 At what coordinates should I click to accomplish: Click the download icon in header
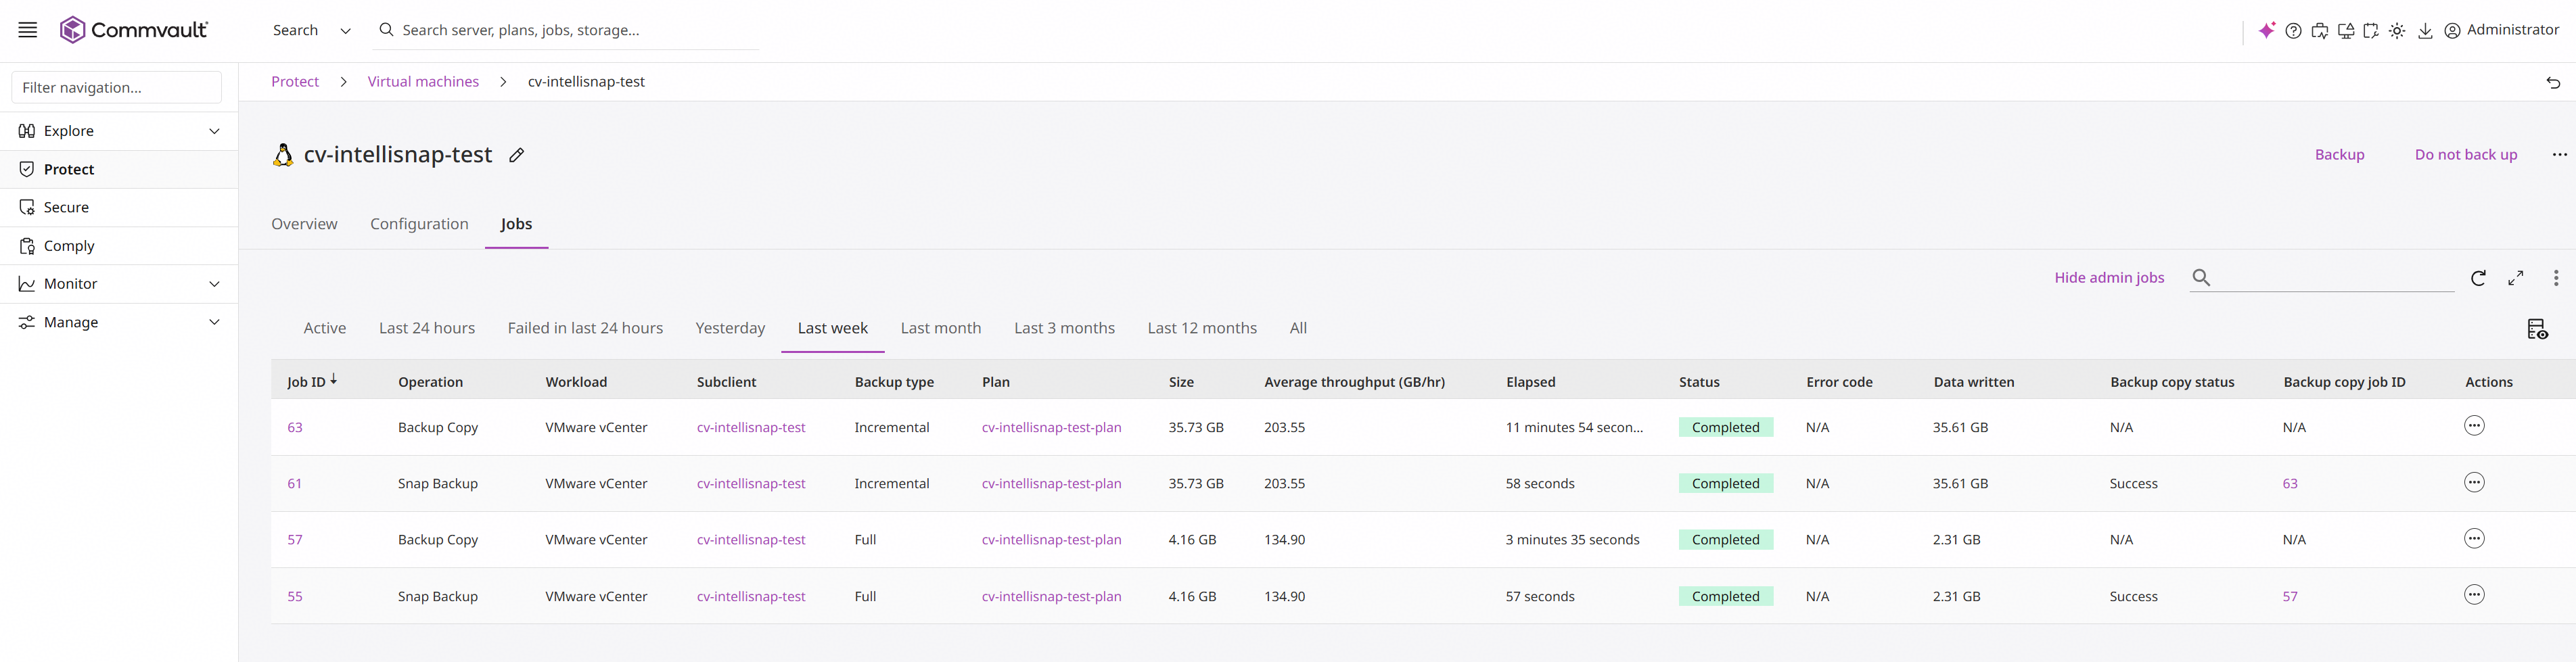point(2425,31)
